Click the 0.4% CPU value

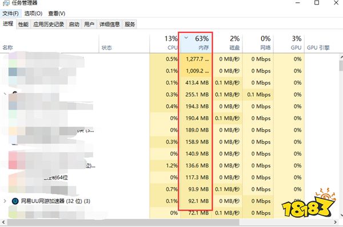[x=171, y=106]
